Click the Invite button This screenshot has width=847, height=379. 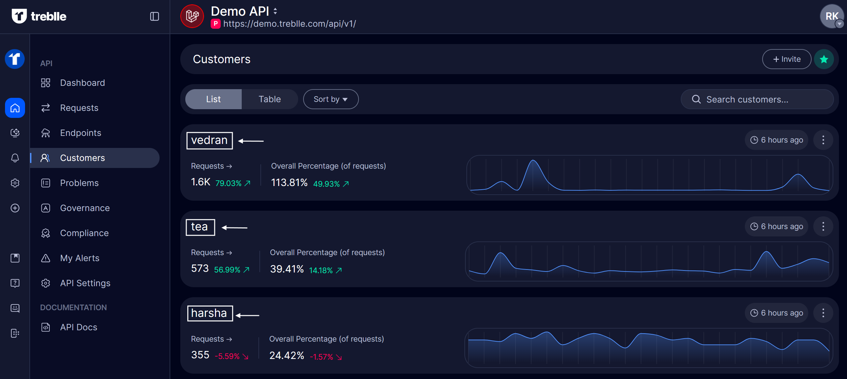(787, 59)
